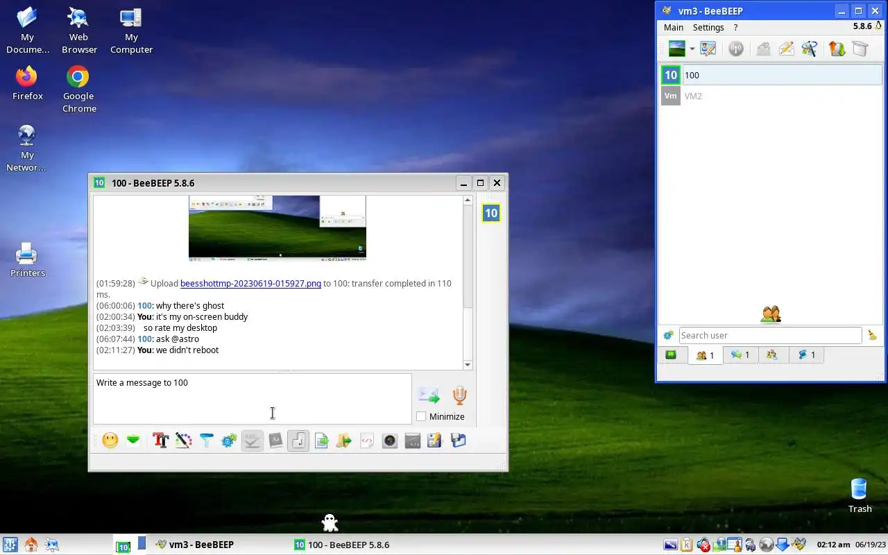The width and height of the screenshot is (888, 555).
Task: Click the home icon in taskbar
Action: (31, 545)
